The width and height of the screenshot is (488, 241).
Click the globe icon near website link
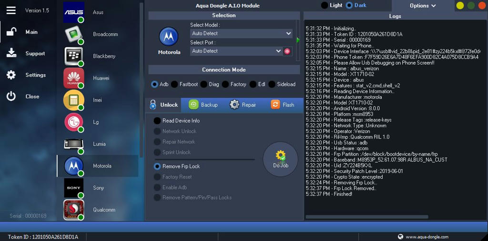pyautogui.click(x=400, y=237)
